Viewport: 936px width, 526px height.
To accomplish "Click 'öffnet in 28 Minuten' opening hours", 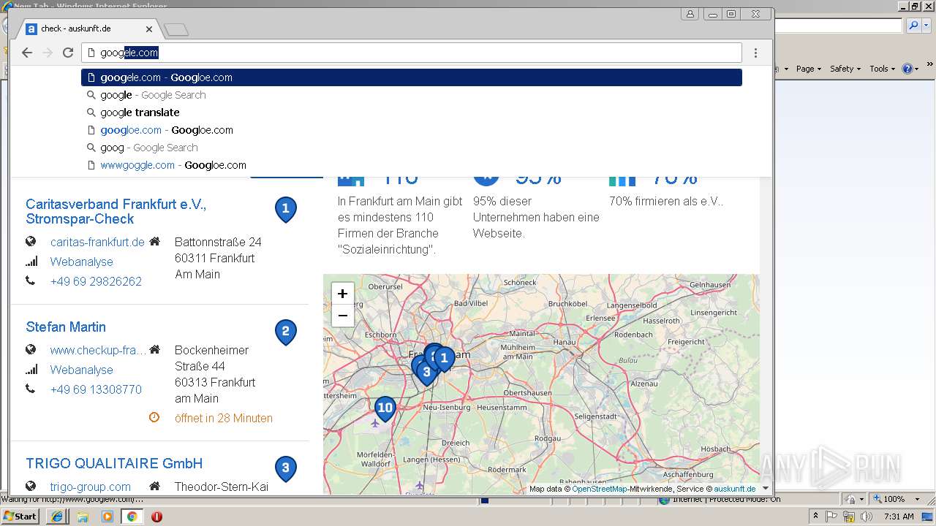I will coord(224,418).
